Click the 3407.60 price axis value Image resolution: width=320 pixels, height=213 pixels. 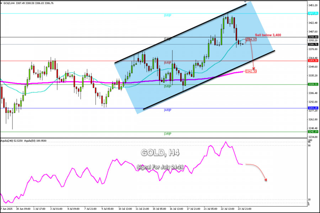(313, 32)
